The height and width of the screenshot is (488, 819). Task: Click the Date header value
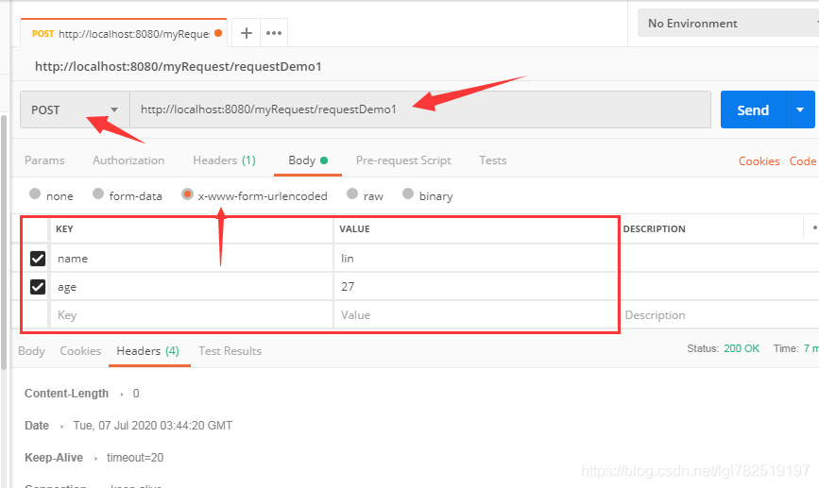152,426
